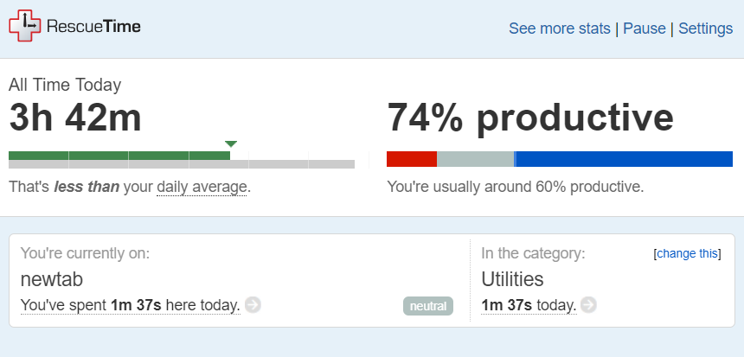Viewport: 744px width, 357px height.
Task: Open the See more stats link
Action: (x=560, y=29)
